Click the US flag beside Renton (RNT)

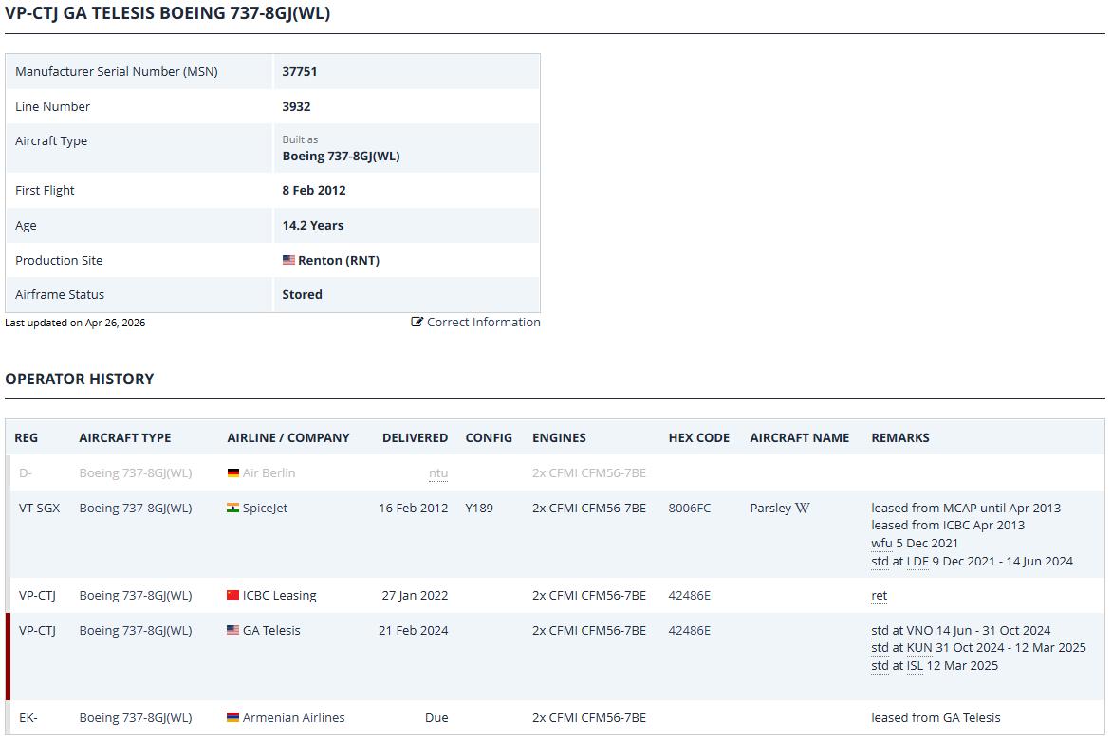tap(288, 260)
